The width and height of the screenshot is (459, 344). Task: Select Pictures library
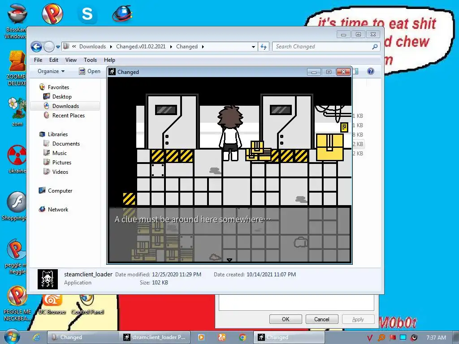[61, 162]
